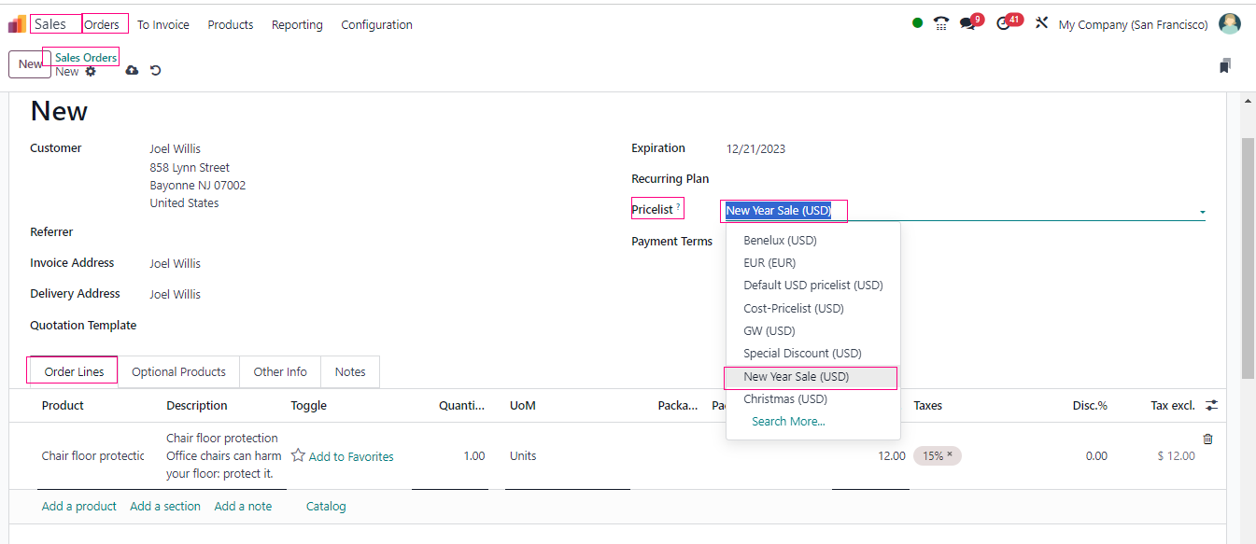Open the gear actions menu beside New
The width and height of the screenshot is (1256, 544).
coord(91,72)
